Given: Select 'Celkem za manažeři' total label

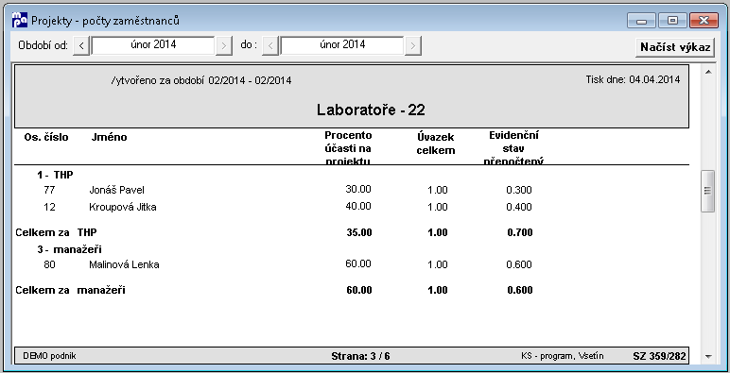Looking at the screenshot, I should pos(70,290).
